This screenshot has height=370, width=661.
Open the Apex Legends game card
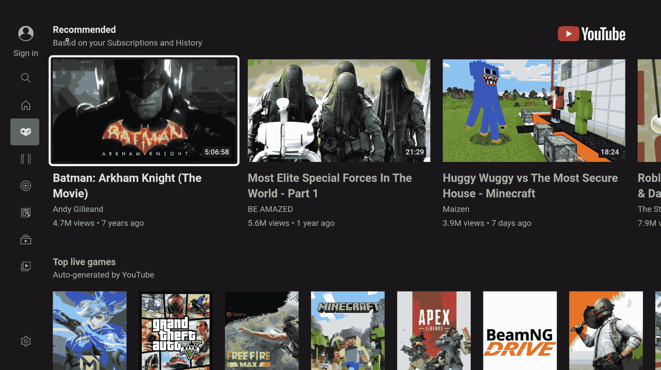click(x=434, y=331)
